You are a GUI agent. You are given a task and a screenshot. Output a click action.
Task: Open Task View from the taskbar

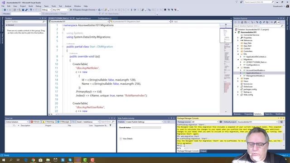click(x=18, y=160)
